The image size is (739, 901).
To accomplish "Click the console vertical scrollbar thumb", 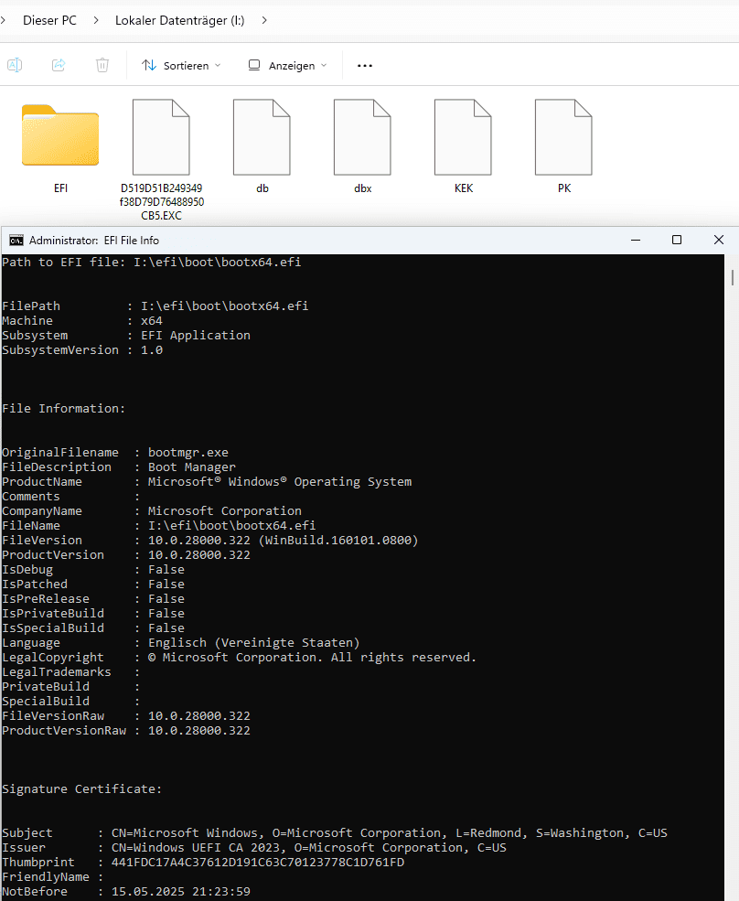I will point(732,277).
